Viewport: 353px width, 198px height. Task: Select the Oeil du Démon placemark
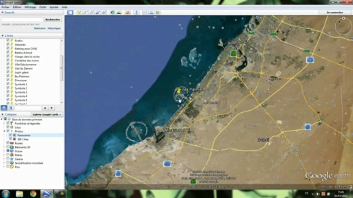24,68
